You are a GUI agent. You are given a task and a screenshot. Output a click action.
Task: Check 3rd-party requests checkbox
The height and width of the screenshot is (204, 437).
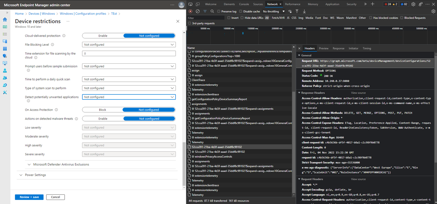[189, 23]
